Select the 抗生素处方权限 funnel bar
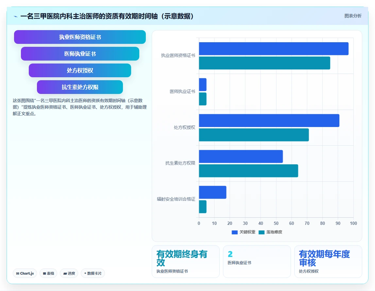This screenshot has height=291, width=375. pos(80,87)
